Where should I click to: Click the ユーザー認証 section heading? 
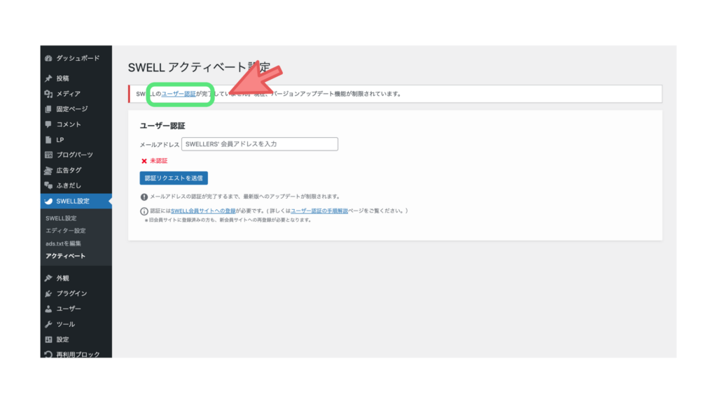(x=162, y=126)
